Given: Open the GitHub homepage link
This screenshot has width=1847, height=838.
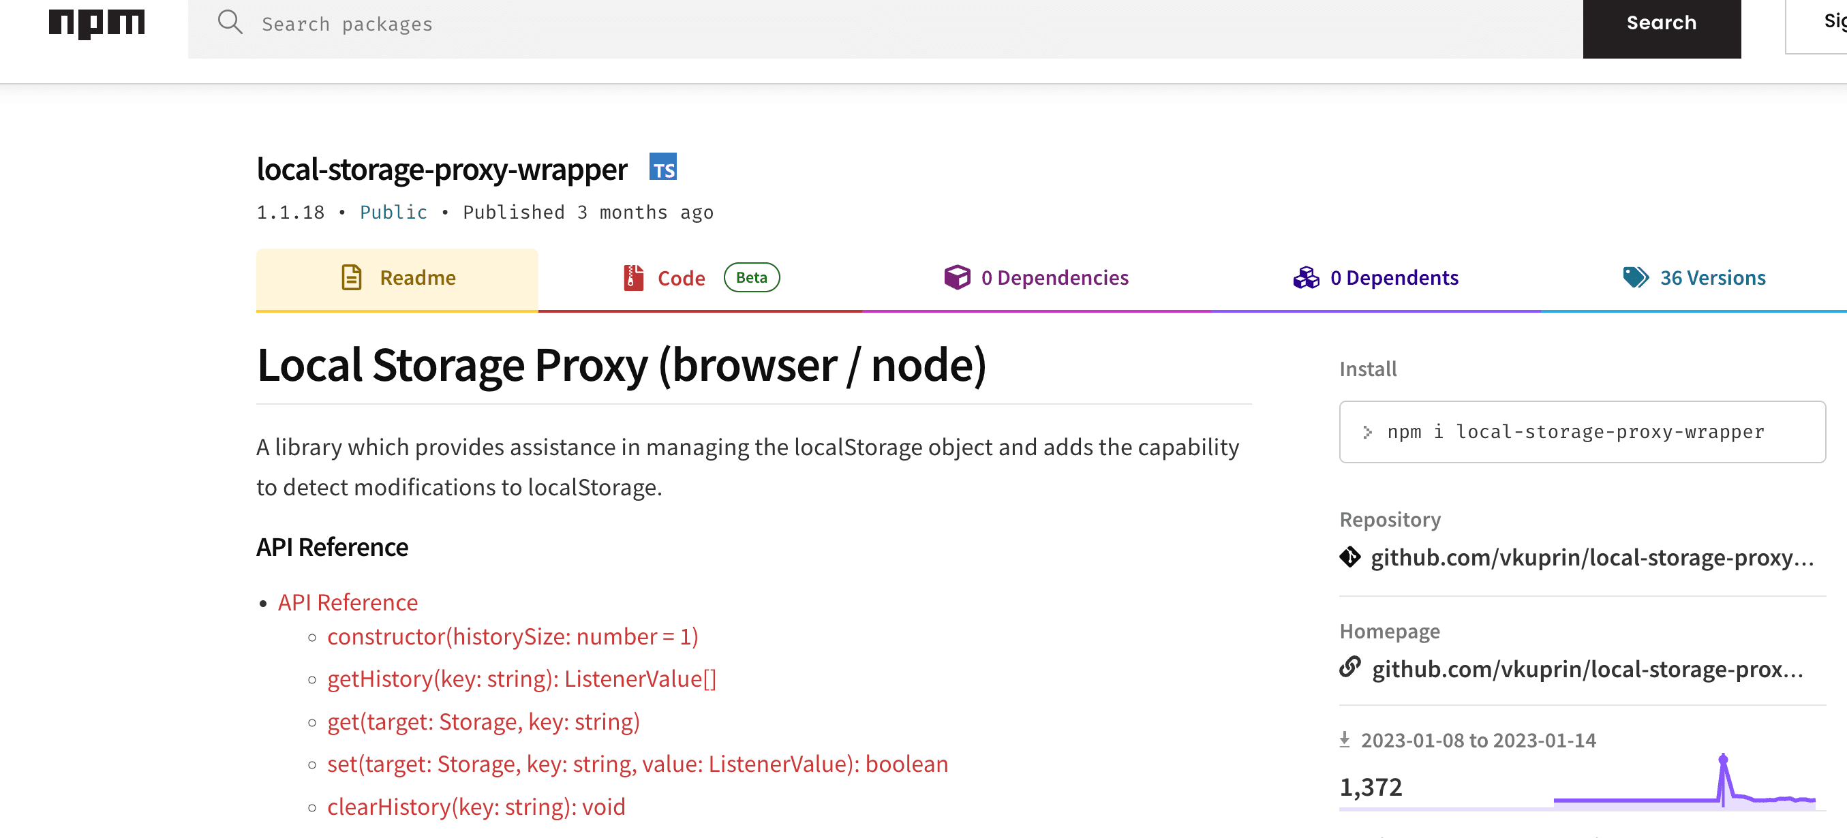Looking at the screenshot, I should click(1587, 669).
